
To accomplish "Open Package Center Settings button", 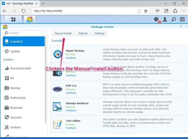I will [x=100, y=33].
